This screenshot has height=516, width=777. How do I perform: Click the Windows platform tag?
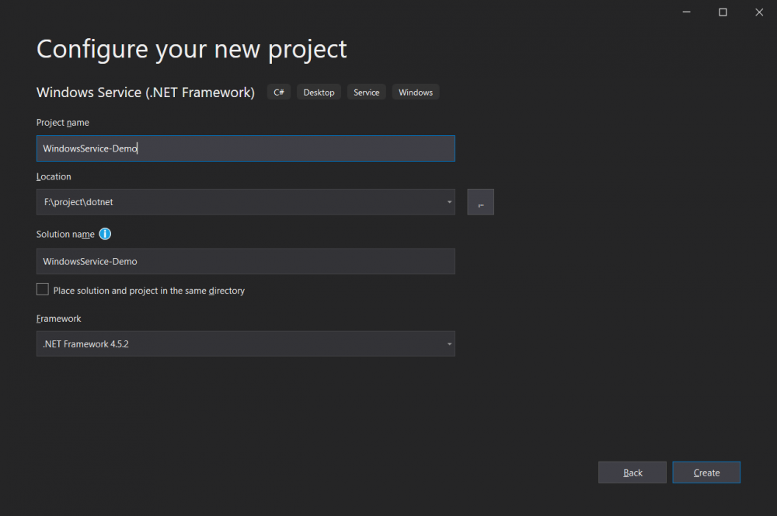coord(415,92)
